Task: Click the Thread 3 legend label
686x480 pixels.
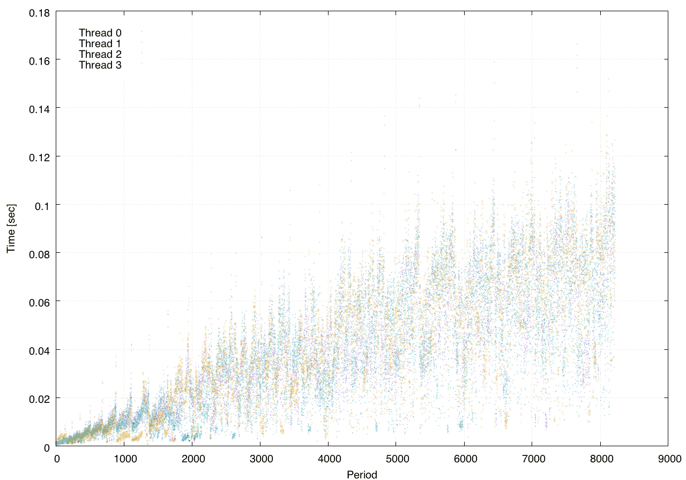Action: [x=100, y=65]
